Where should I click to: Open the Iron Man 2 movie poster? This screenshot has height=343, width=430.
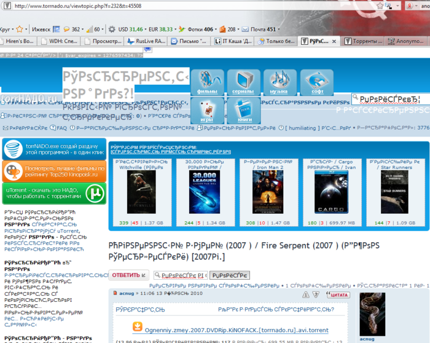(x=268, y=192)
